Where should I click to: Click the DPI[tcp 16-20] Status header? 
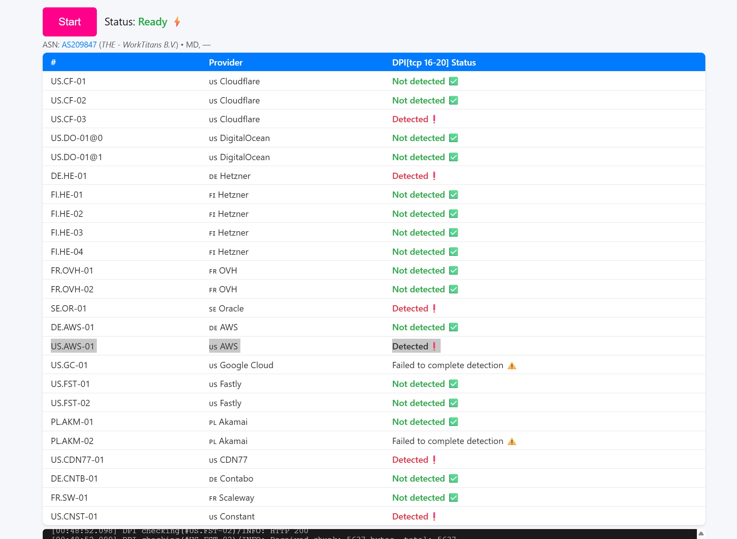point(434,63)
